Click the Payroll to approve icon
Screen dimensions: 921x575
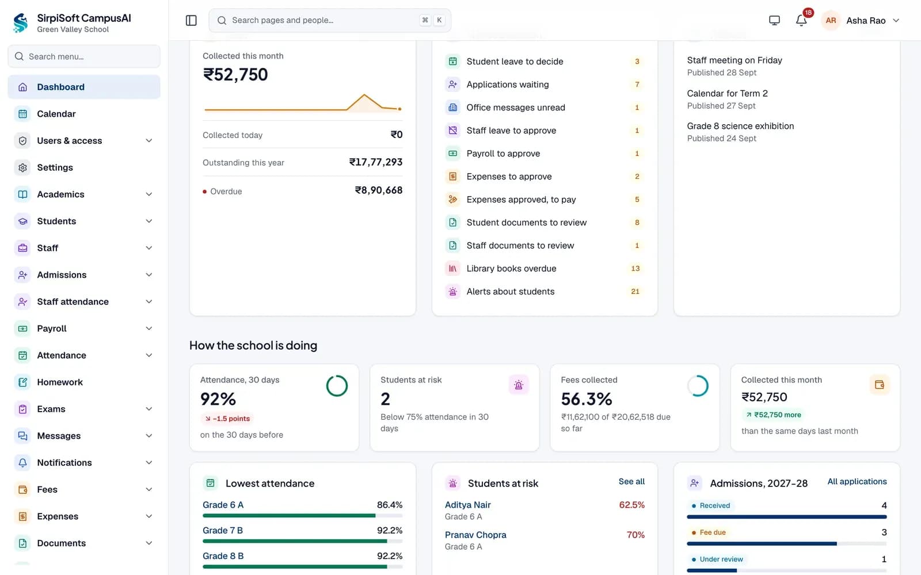[453, 154]
